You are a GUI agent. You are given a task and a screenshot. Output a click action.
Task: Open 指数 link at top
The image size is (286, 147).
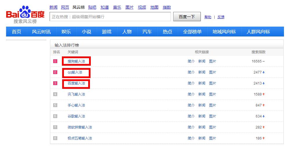[x=167, y=7]
